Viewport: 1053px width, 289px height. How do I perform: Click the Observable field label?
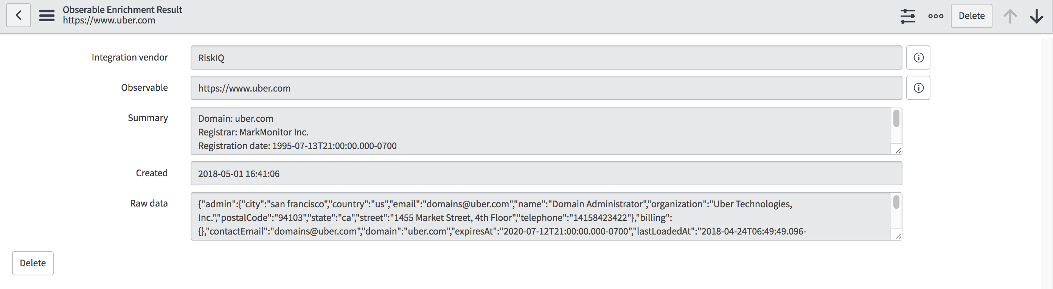coord(144,87)
